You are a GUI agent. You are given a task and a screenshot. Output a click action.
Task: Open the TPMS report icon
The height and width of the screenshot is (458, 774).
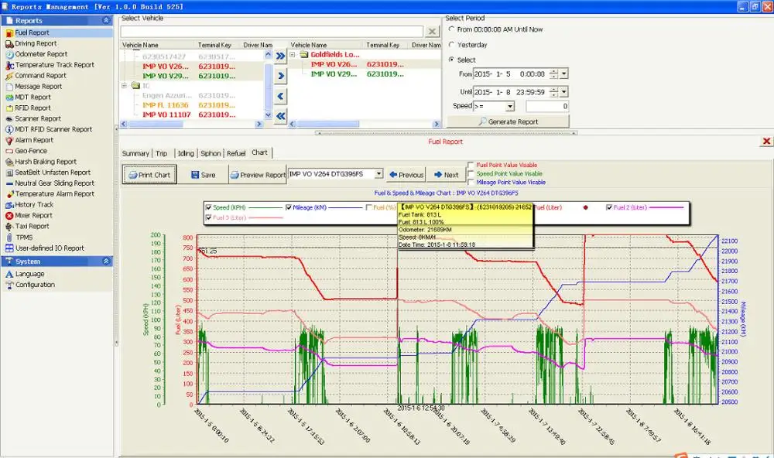click(x=9, y=237)
